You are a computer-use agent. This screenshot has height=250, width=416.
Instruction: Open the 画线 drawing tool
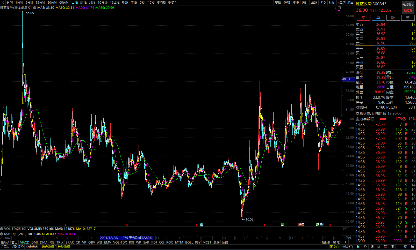[314, 2]
